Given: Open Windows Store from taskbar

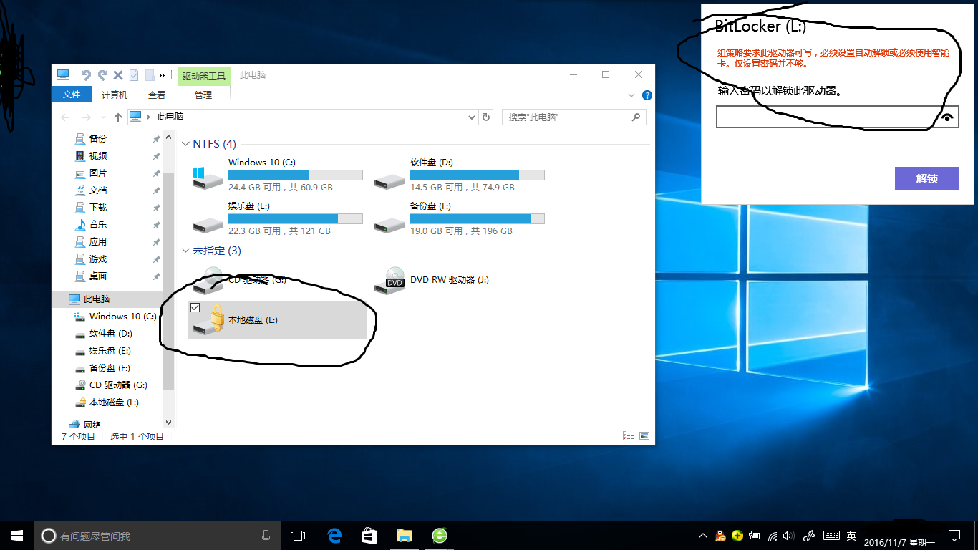Looking at the screenshot, I should click(369, 536).
